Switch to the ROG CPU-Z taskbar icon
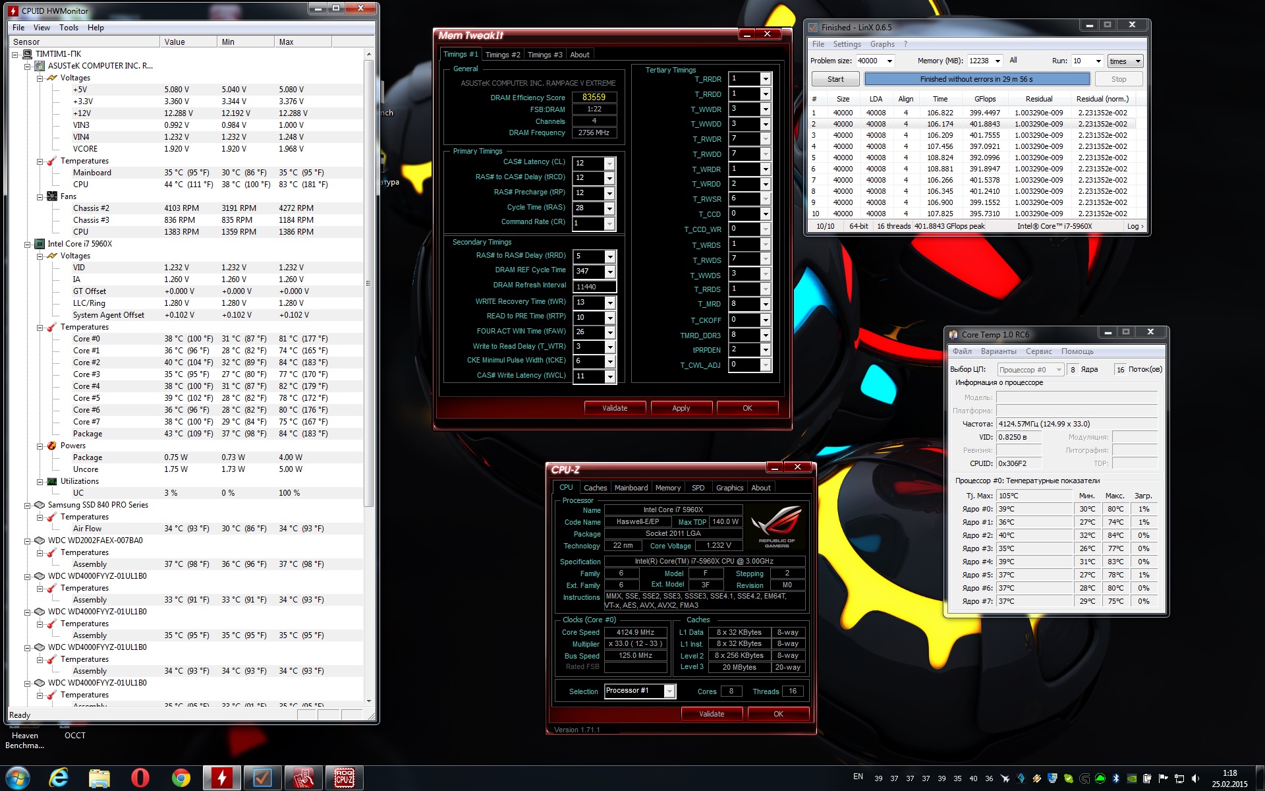 [344, 778]
